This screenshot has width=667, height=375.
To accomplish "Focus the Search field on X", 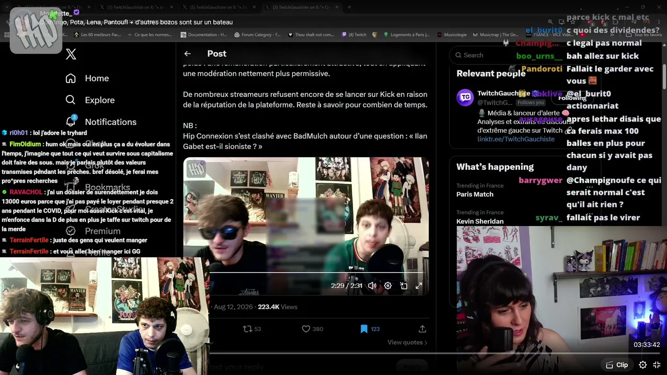I will pos(524,55).
